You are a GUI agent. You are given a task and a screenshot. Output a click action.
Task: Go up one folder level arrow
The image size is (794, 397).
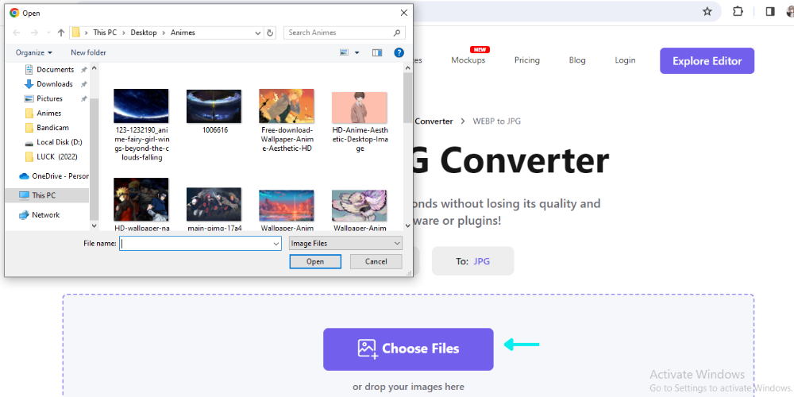[61, 33]
